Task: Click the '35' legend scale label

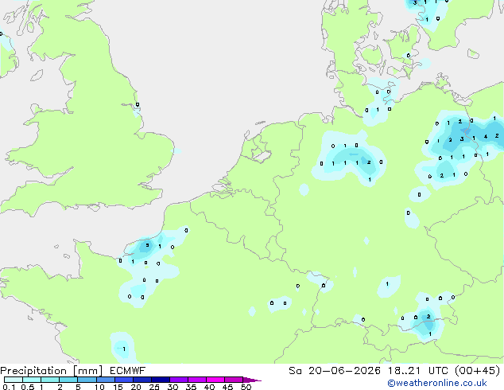Action: click(x=191, y=387)
